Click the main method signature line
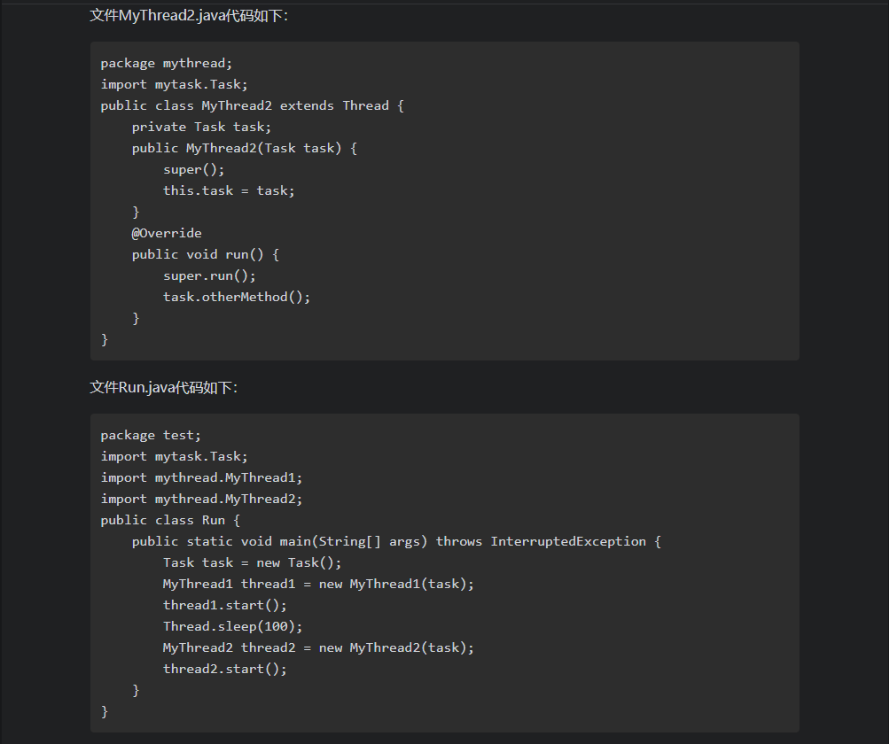The width and height of the screenshot is (889, 744). pyautogui.click(x=396, y=541)
